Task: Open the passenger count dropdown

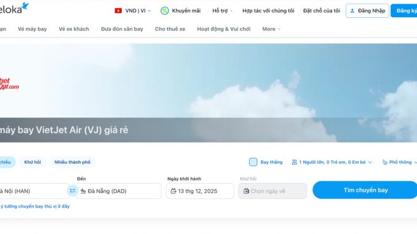Action: [332, 162]
